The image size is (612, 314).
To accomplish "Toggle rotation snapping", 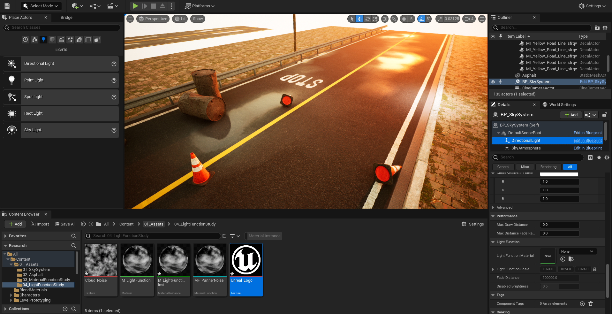I will point(421,19).
